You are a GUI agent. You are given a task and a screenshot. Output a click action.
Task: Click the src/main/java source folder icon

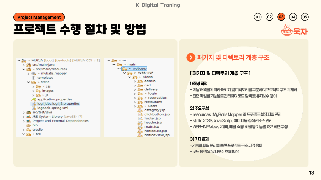click(29, 65)
